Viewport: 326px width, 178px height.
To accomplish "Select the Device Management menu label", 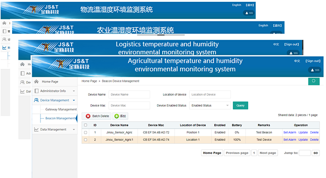I will point(54,100).
